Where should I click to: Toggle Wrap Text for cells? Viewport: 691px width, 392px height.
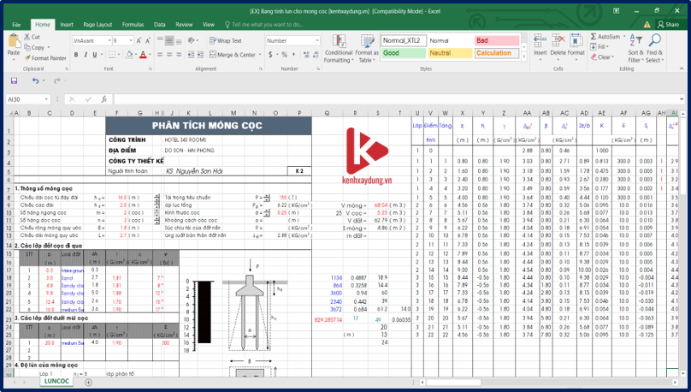coord(225,40)
